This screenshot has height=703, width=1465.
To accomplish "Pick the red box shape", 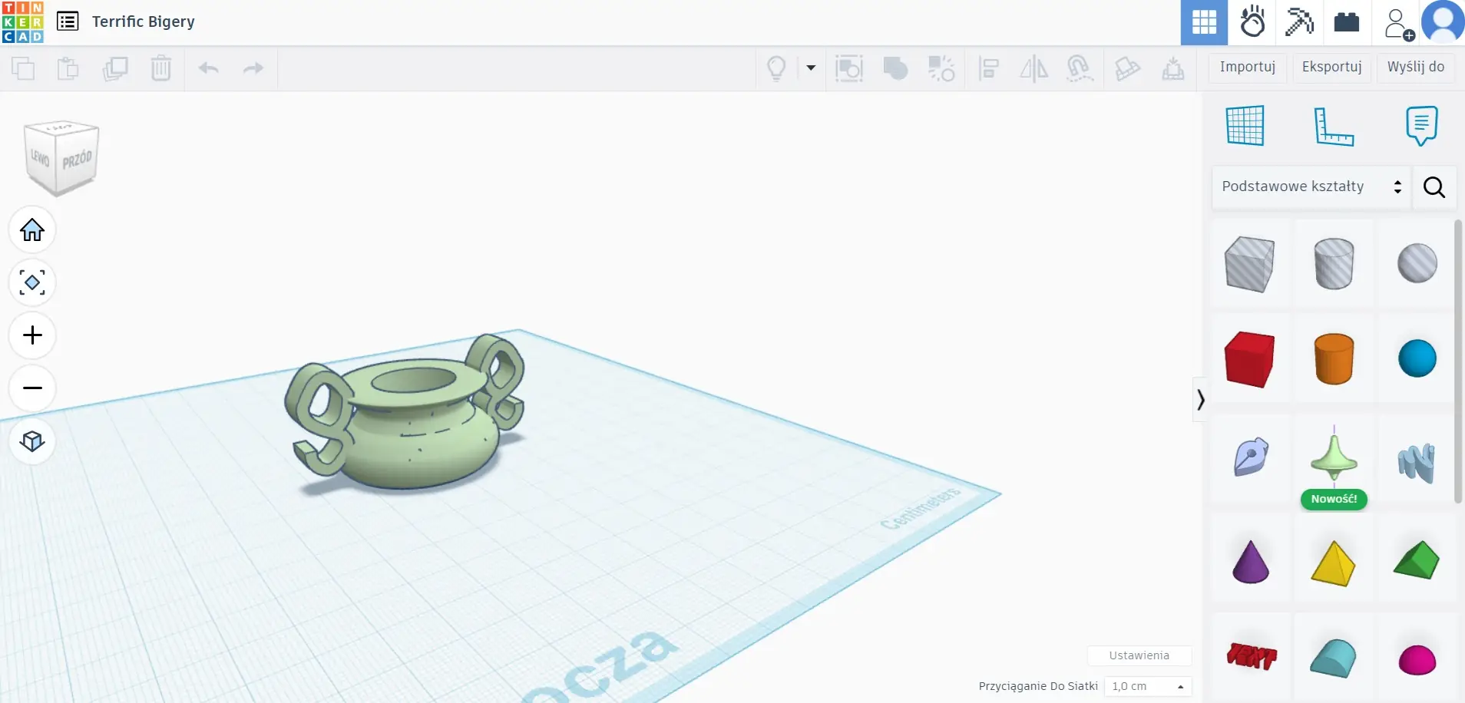I will coord(1249,359).
